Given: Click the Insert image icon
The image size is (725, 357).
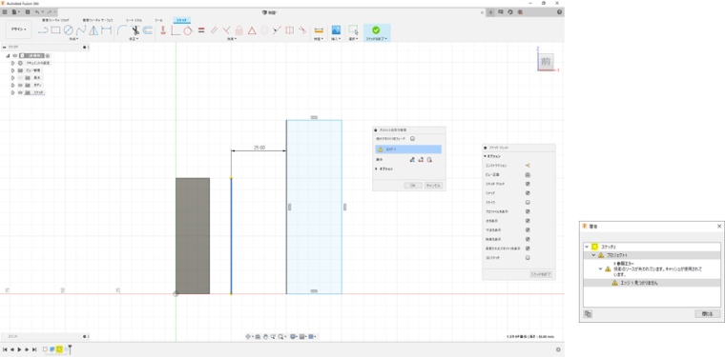Looking at the screenshot, I should tap(336, 30).
